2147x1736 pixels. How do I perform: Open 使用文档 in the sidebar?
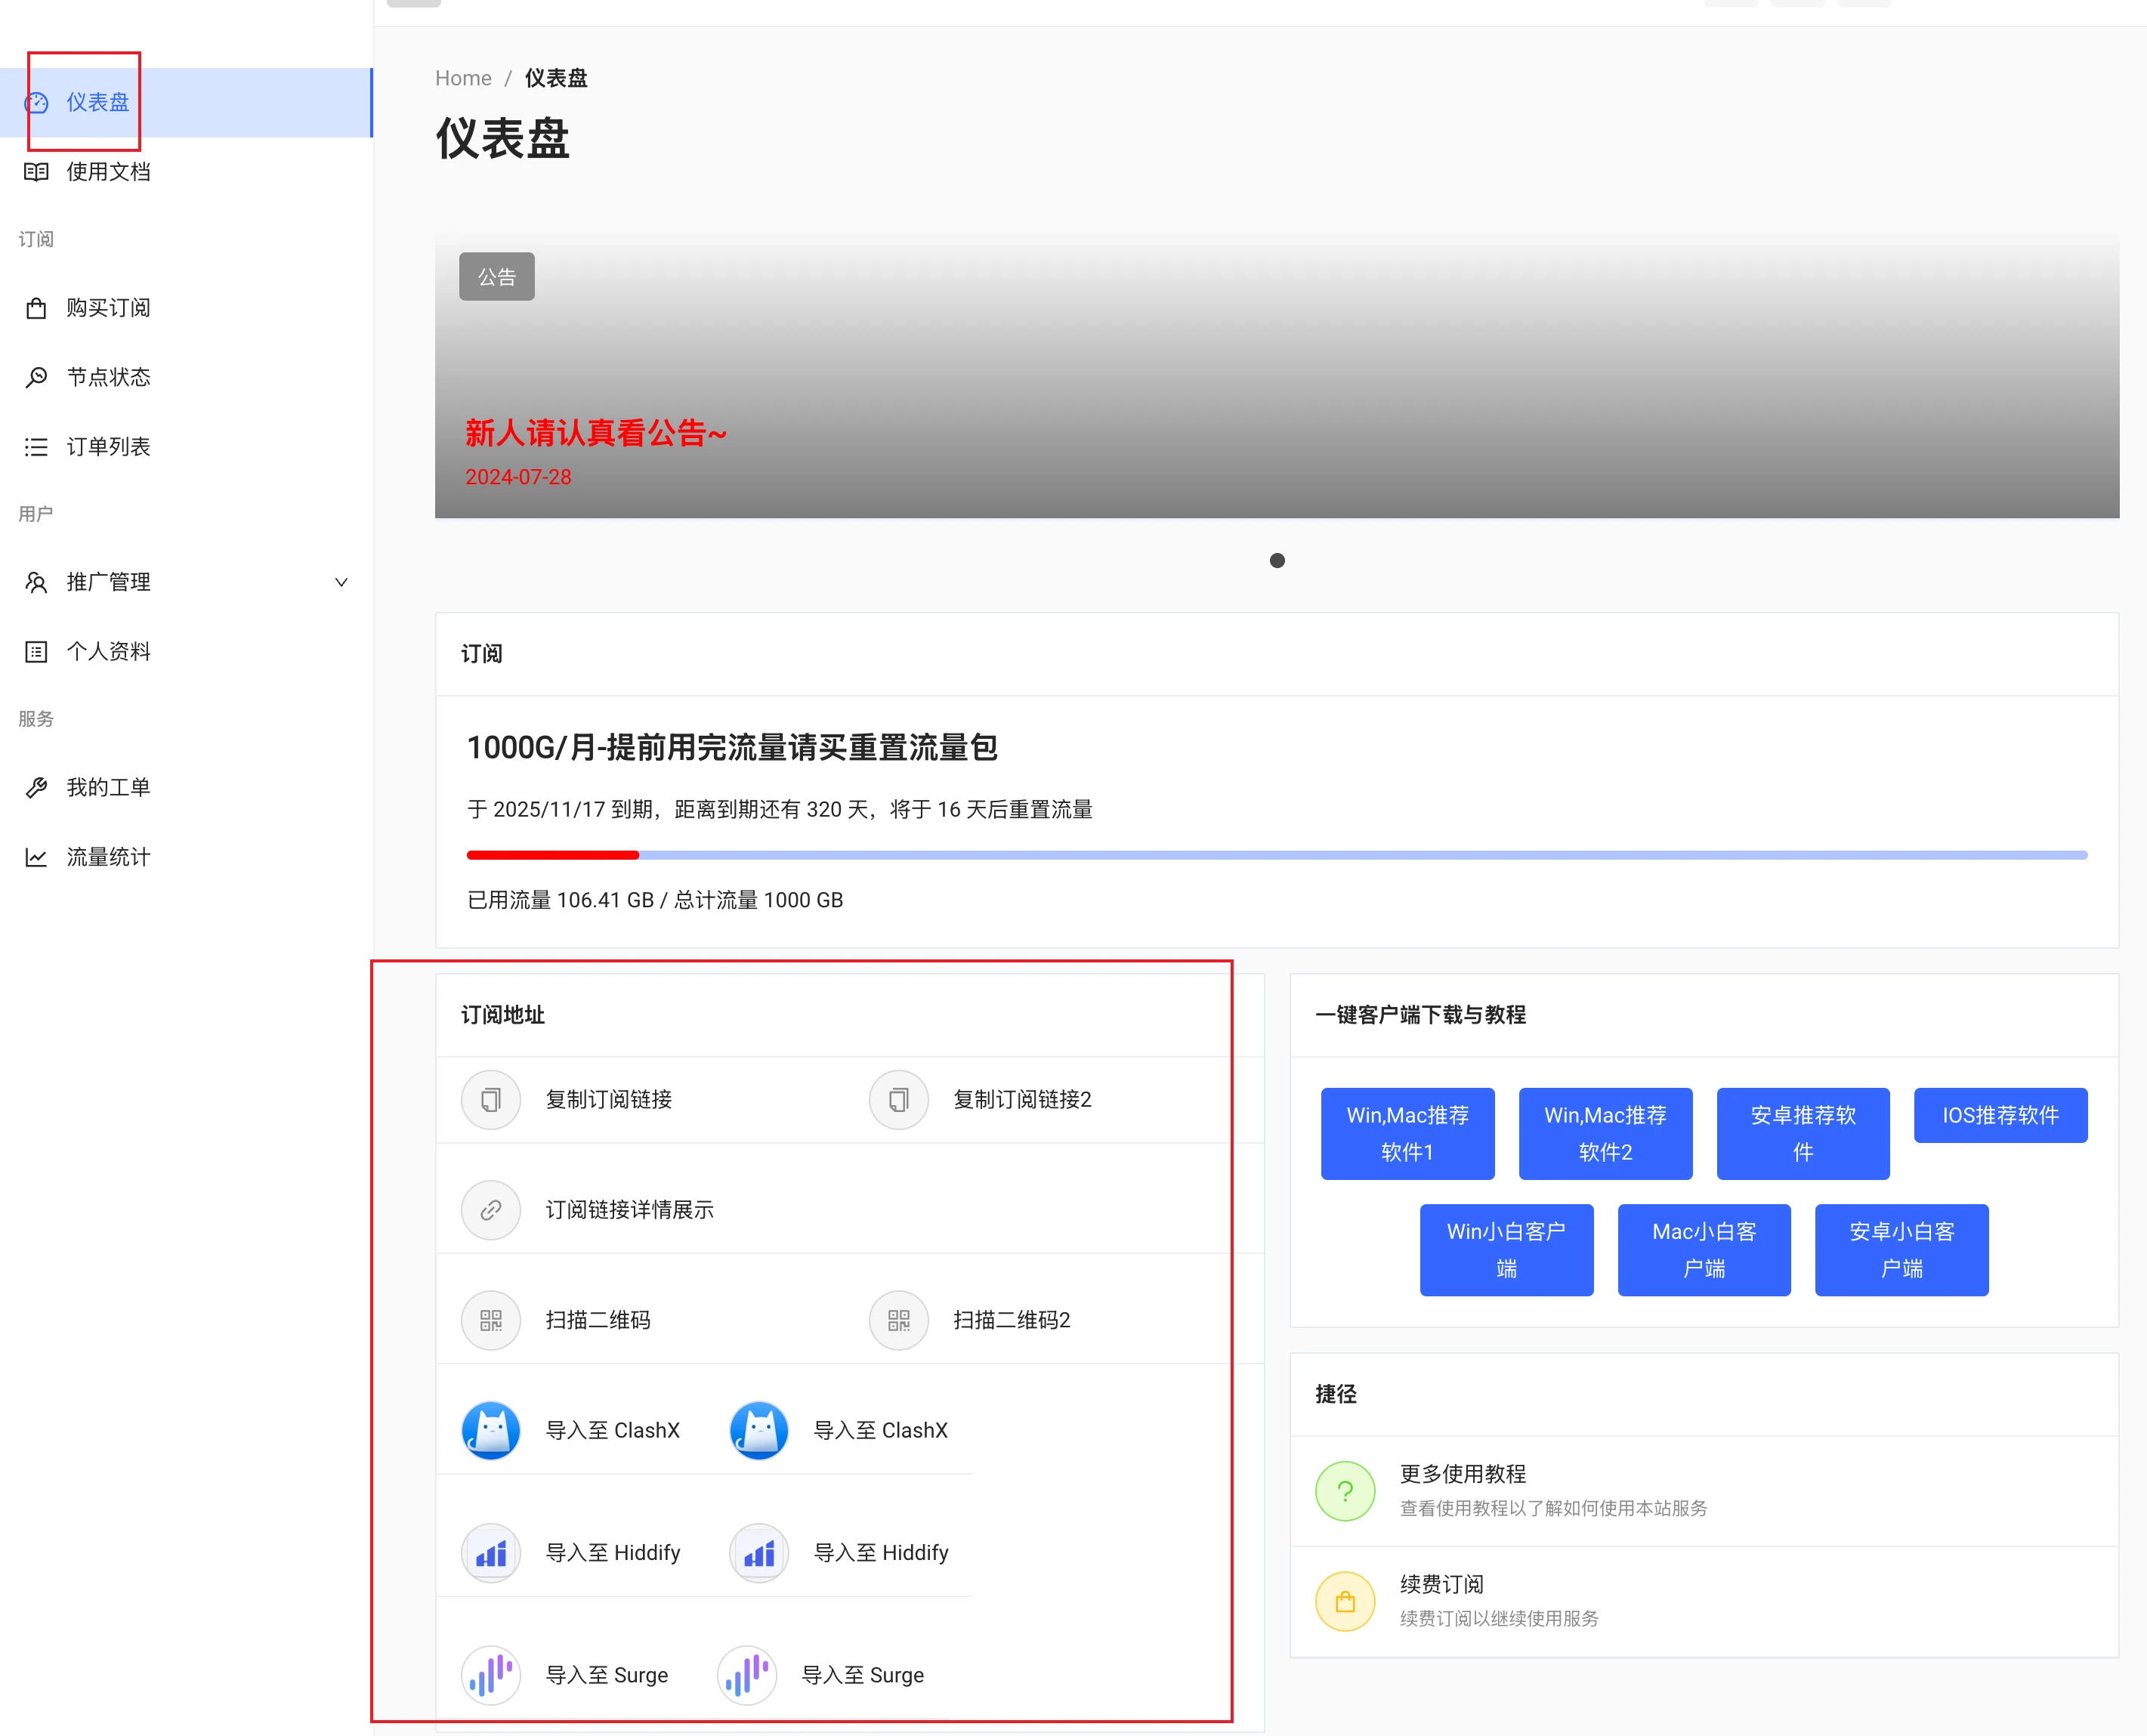186,172
